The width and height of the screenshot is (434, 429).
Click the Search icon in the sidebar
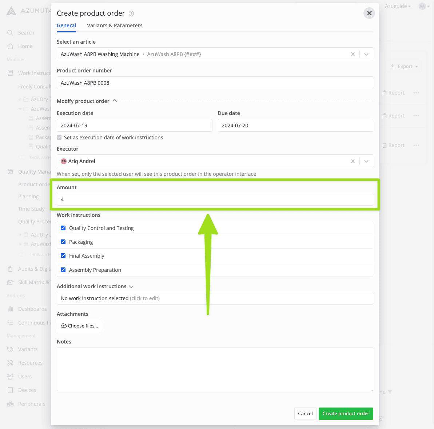point(10,33)
